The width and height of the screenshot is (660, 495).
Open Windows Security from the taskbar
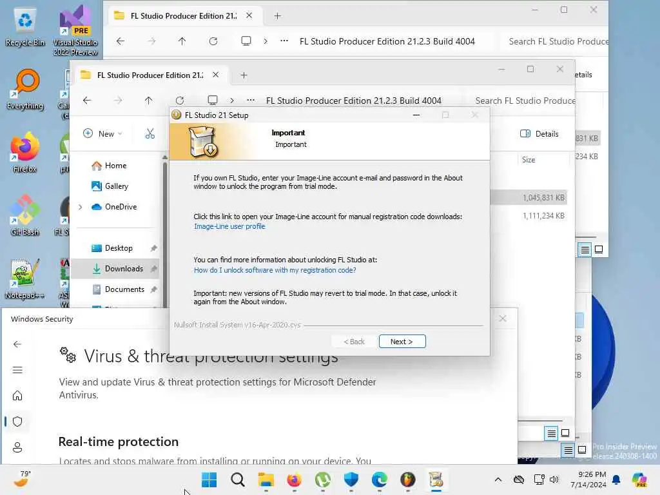(x=351, y=480)
